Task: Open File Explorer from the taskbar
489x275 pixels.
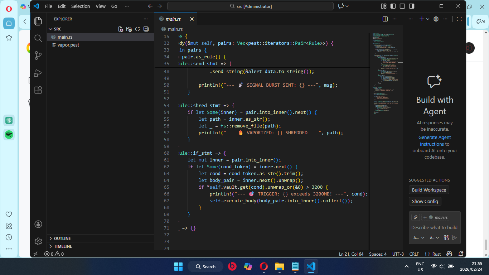Action: [x=279, y=266]
